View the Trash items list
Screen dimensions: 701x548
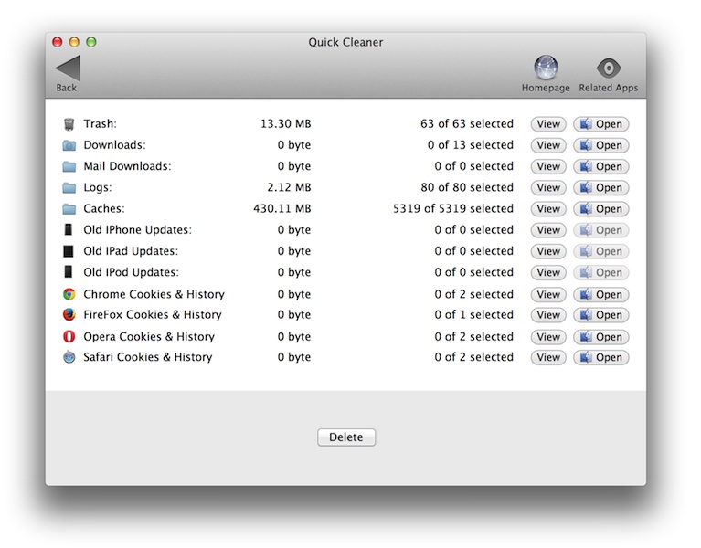pos(548,124)
